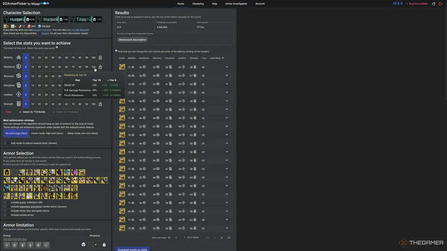Click the Mobility stat icon

click(19, 58)
